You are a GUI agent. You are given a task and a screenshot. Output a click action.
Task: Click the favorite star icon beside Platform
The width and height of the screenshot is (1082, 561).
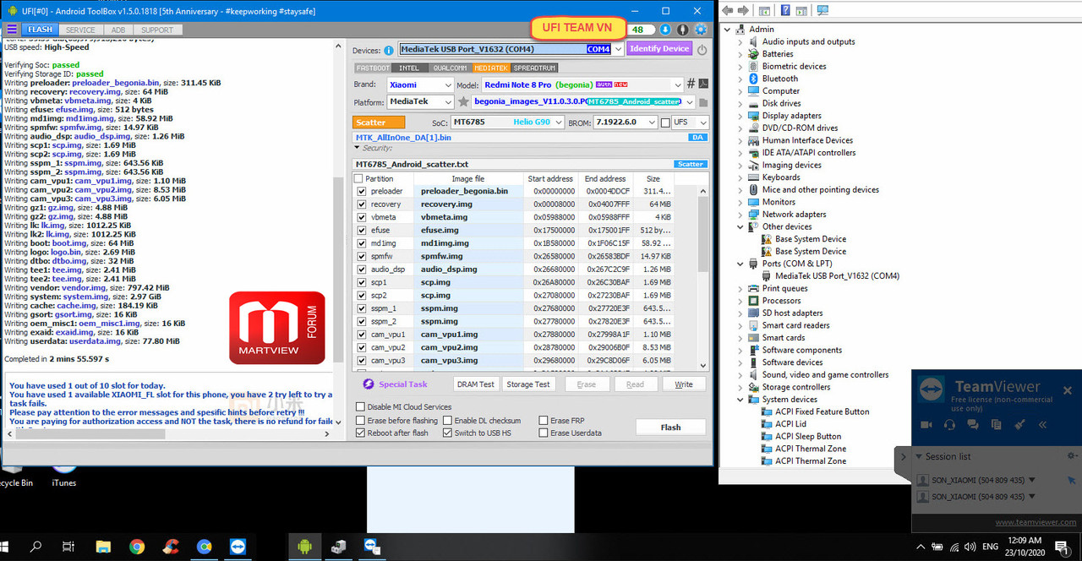[463, 101]
